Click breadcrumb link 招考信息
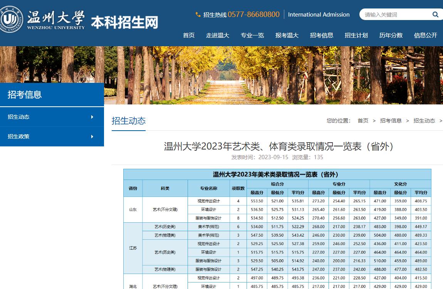 391,121
